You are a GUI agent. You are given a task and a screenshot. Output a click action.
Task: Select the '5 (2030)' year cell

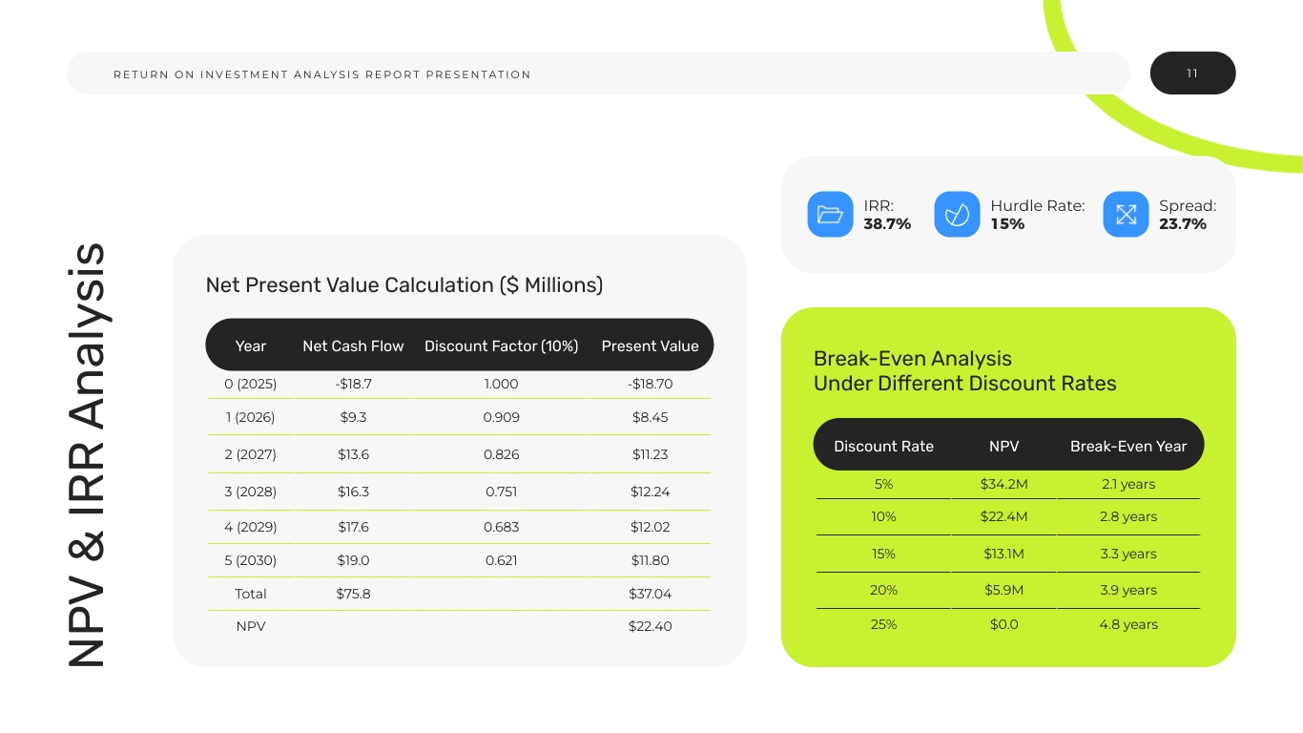click(x=251, y=560)
